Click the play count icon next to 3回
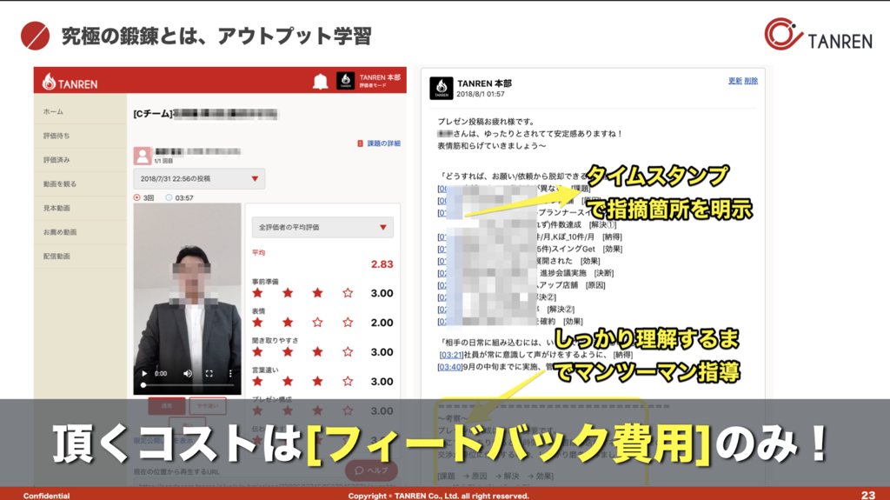This screenshot has height=500, width=890. pyautogui.click(x=136, y=197)
